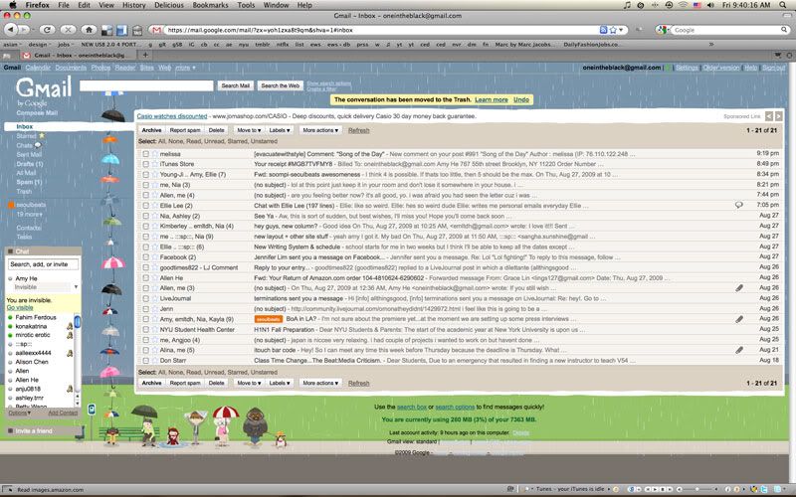Show next sponsored link arrow
Viewport: 796px width, 497px height.
click(x=778, y=116)
